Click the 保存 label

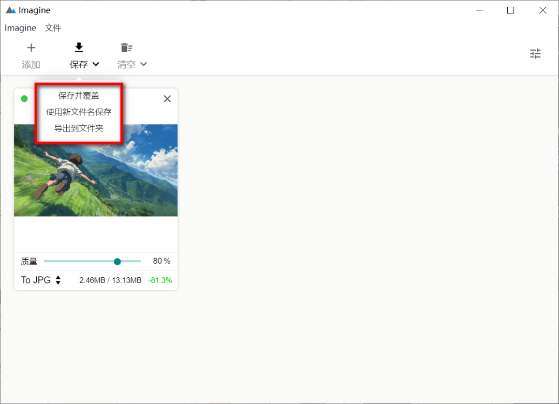79,65
